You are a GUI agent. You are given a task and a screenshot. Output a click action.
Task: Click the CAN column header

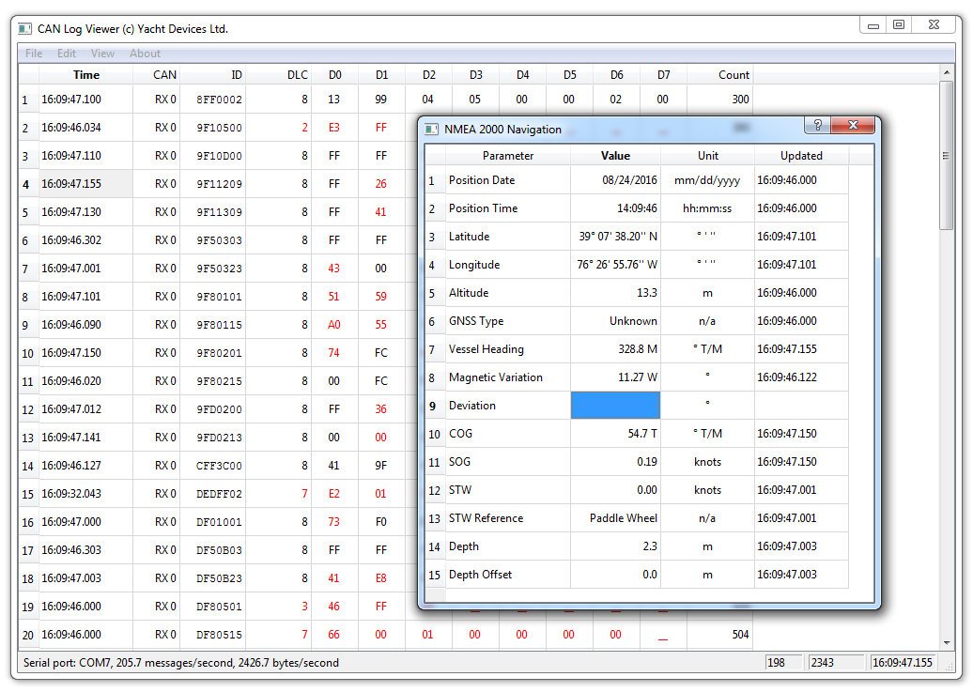[x=156, y=74]
